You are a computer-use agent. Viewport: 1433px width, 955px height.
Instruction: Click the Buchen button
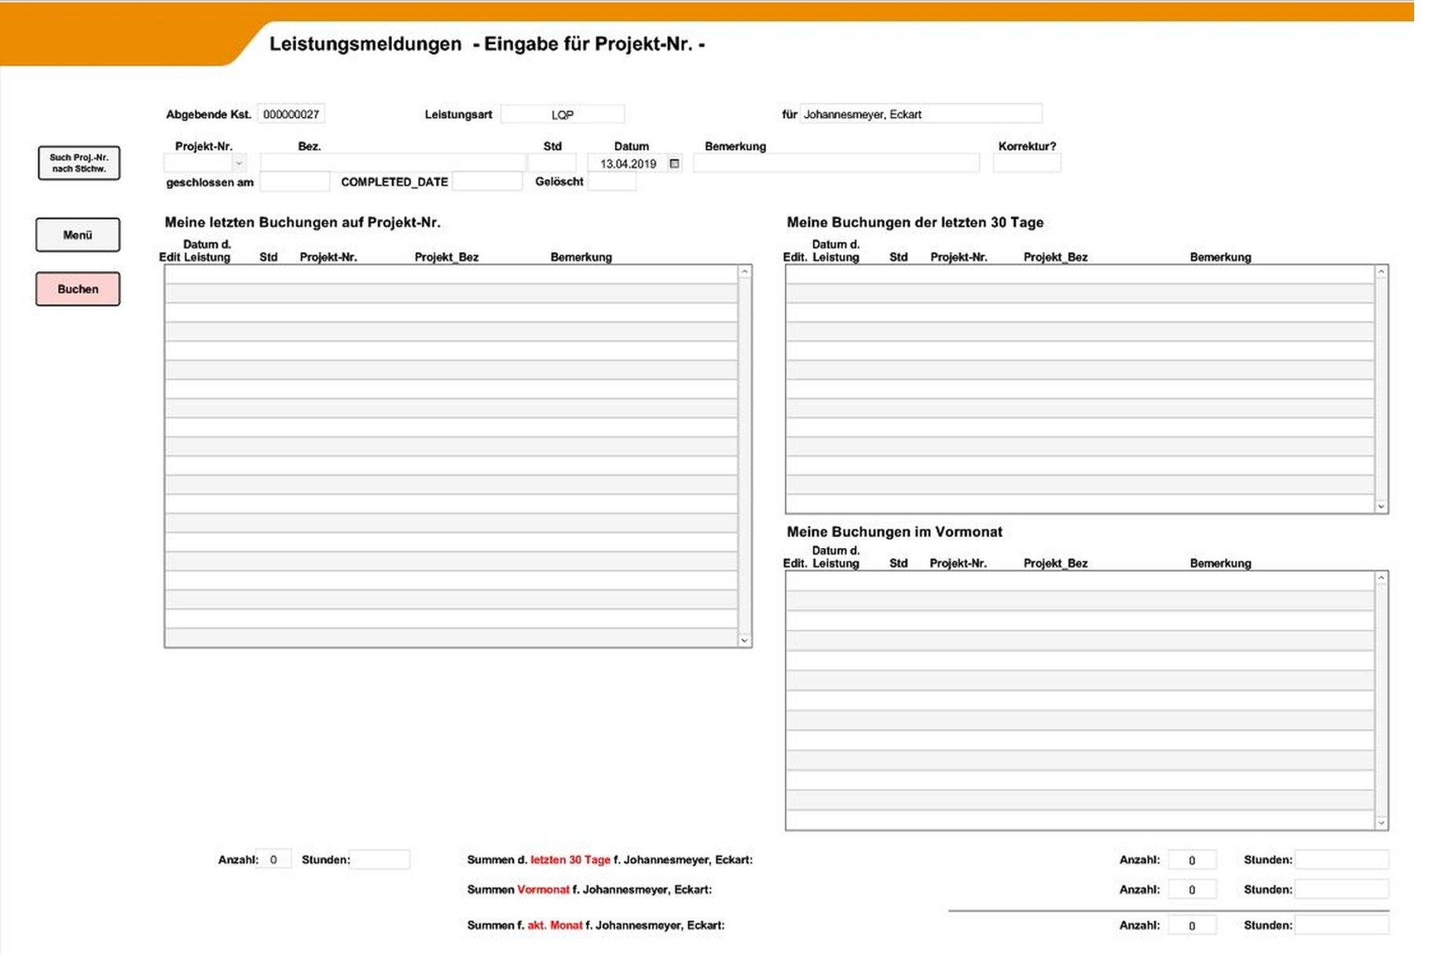tap(78, 289)
